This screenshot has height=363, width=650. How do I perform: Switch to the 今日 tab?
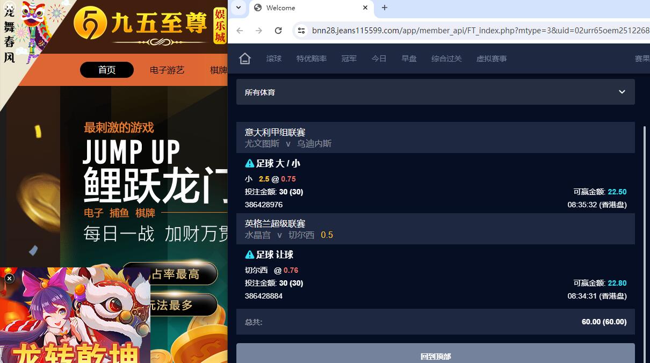[379, 59]
